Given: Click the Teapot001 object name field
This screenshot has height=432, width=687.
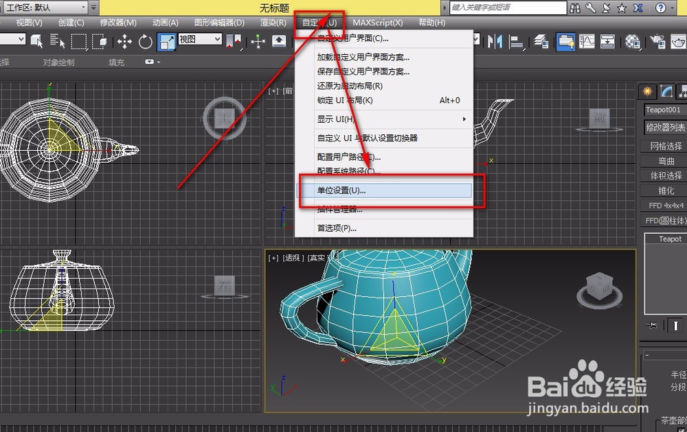Looking at the screenshot, I should coord(664,110).
